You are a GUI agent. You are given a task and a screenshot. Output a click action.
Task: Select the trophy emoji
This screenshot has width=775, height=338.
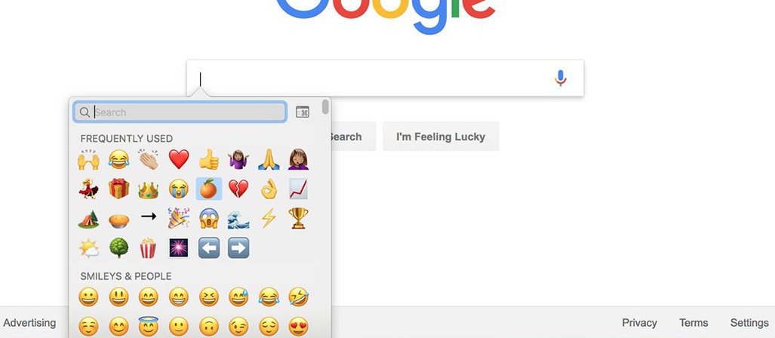(x=298, y=218)
